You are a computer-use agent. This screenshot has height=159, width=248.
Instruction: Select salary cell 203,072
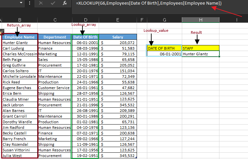[x=118, y=43]
